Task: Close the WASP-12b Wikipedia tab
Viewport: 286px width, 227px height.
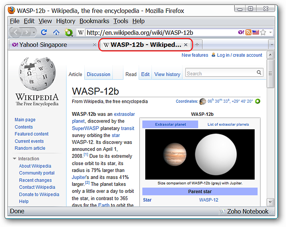Action: [x=186, y=45]
